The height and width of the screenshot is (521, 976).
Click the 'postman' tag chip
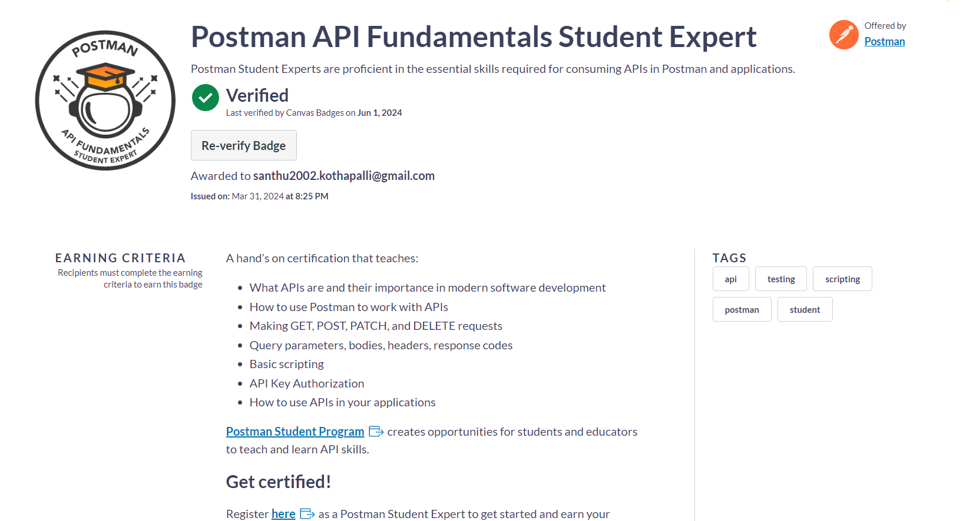742,310
